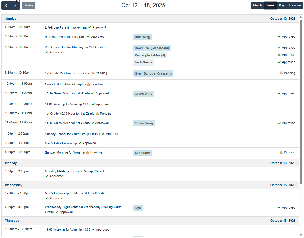The image size is (304, 238).
Task: Click the Rectangle Tables (4) resource tag
Action: 150,55
